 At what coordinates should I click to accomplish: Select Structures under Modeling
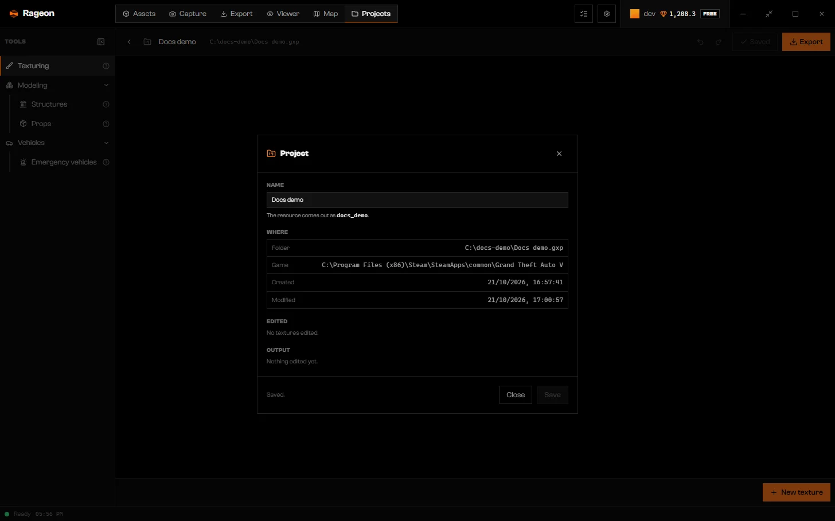point(63,104)
